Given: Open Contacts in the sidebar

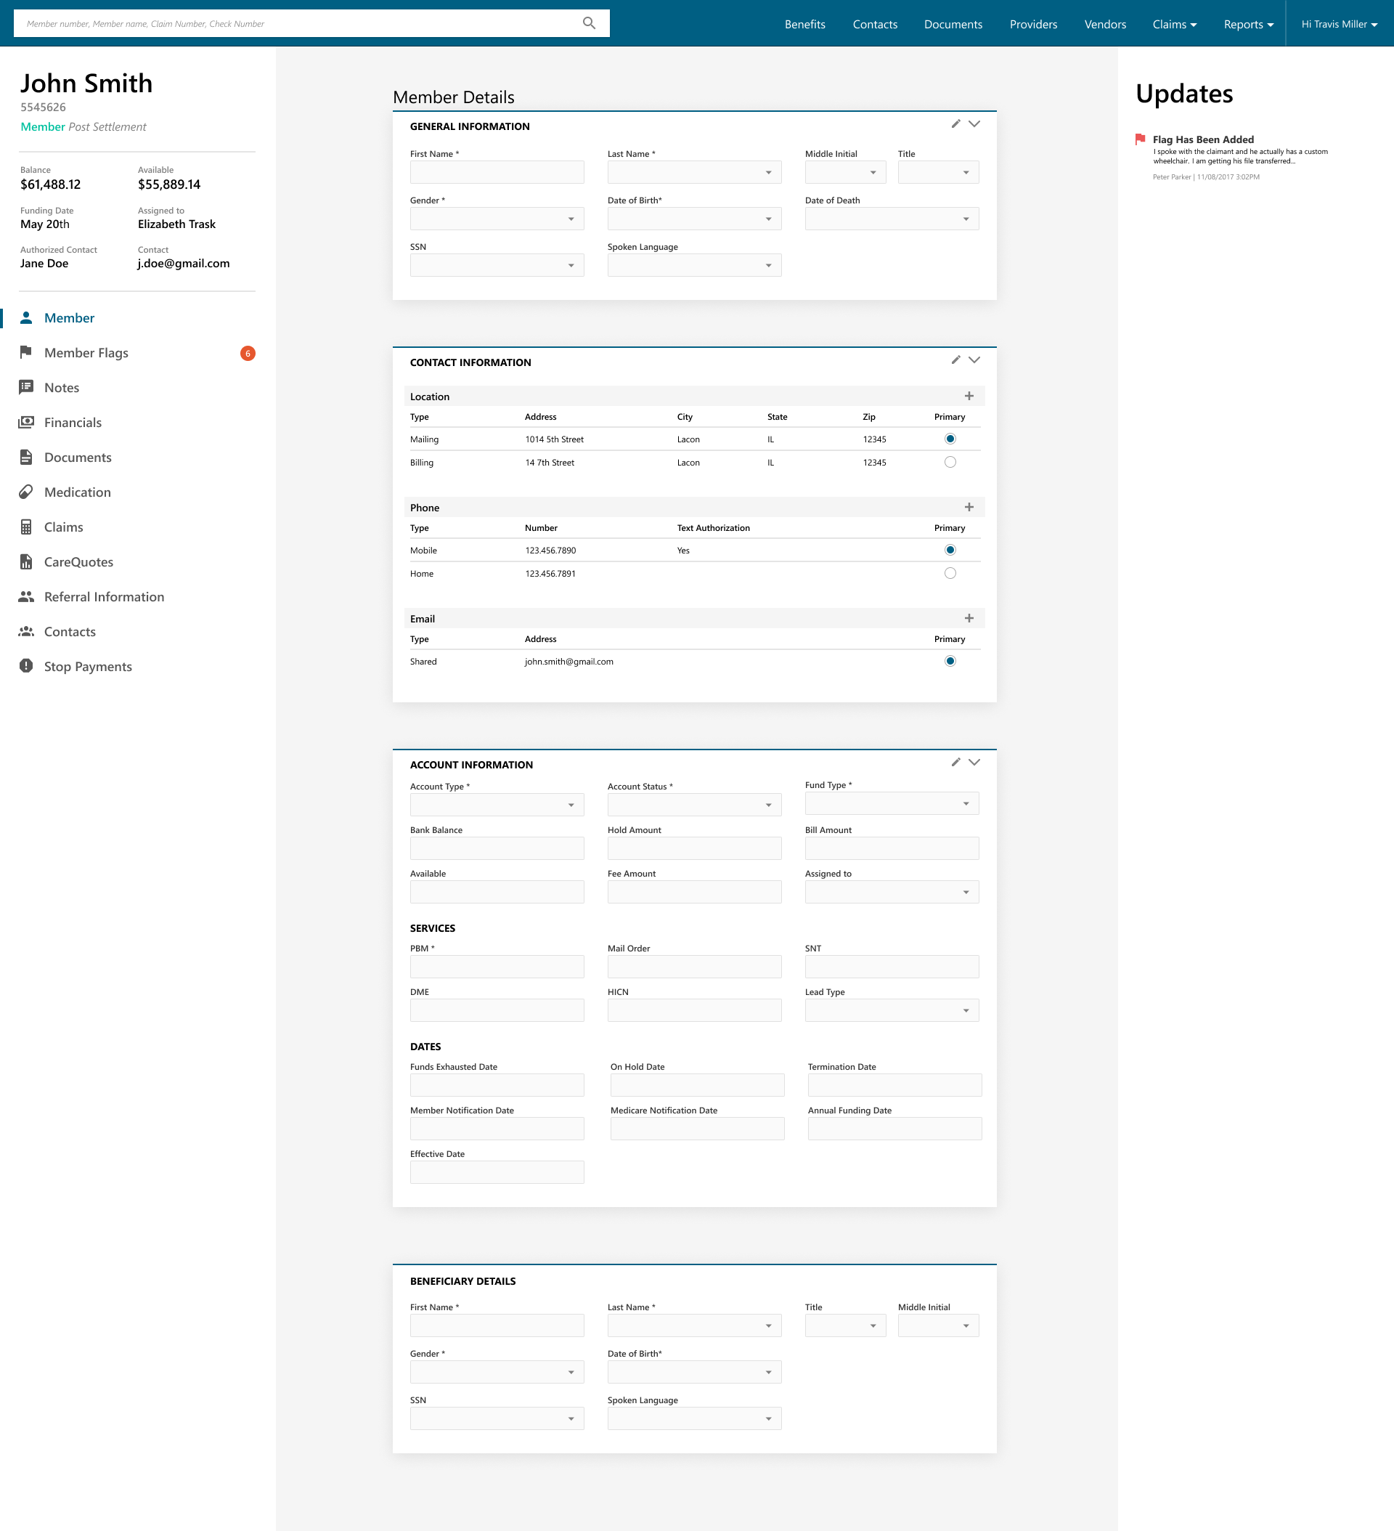Looking at the screenshot, I should (70, 631).
